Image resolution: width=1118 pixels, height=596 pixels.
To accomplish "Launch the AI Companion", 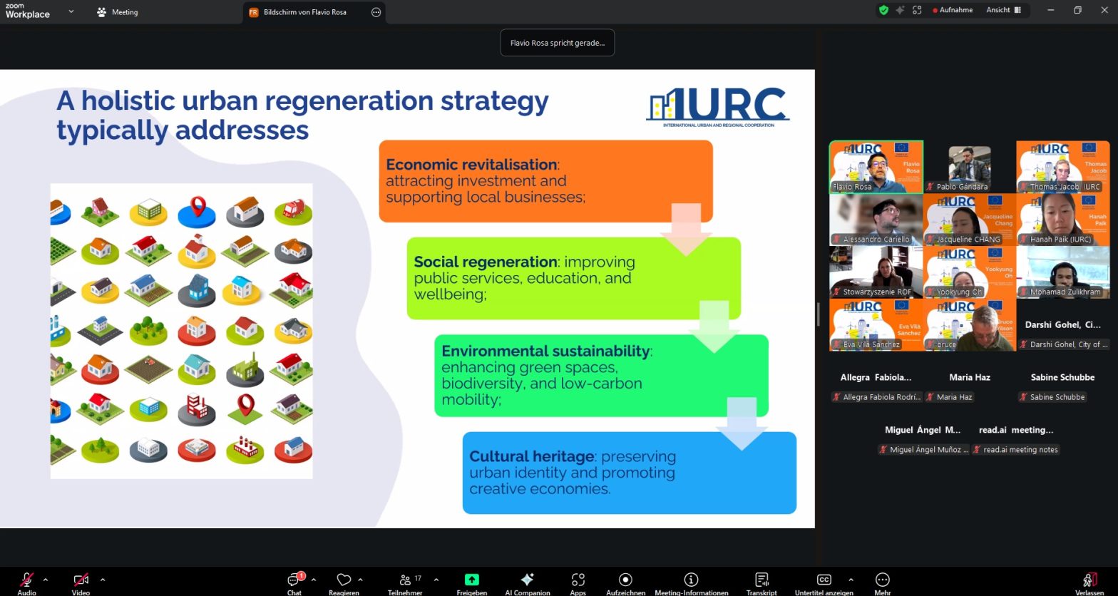I will 527,580.
